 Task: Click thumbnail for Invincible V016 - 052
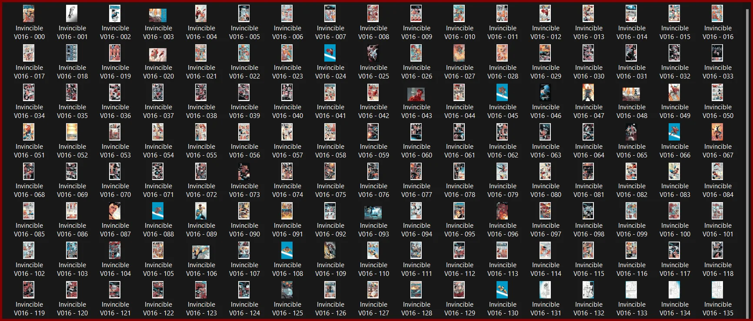click(x=72, y=132)
